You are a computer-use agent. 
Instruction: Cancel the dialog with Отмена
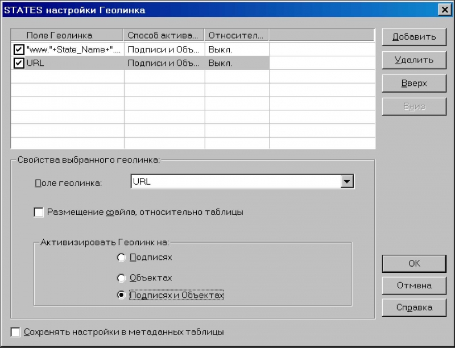coord(414,285)
